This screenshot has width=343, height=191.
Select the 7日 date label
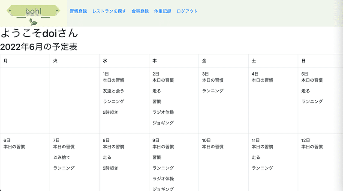(x=56, y=141)
